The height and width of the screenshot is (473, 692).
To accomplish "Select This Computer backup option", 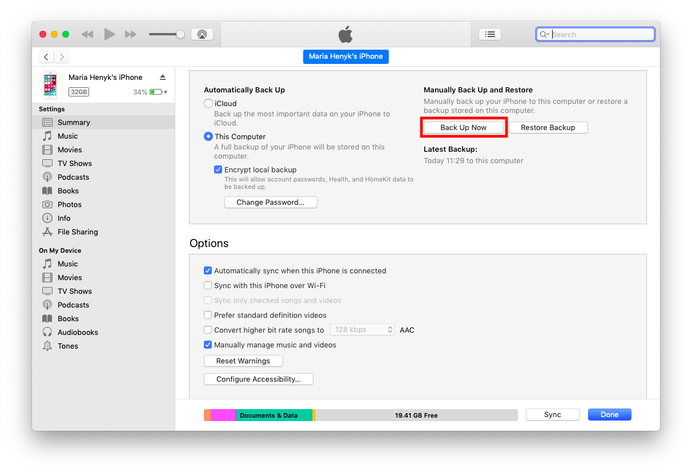I will coord(208,136).
